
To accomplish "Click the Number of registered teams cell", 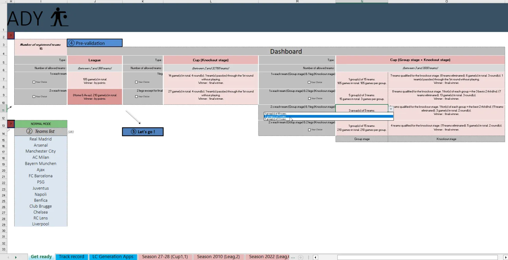I will pos(40,47).
